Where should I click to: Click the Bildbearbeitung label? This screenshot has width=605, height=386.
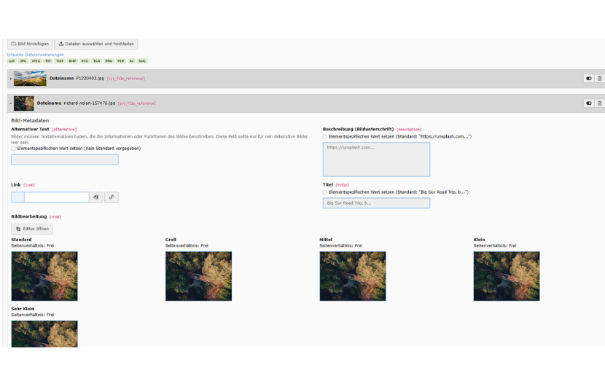tap(29, 217)
